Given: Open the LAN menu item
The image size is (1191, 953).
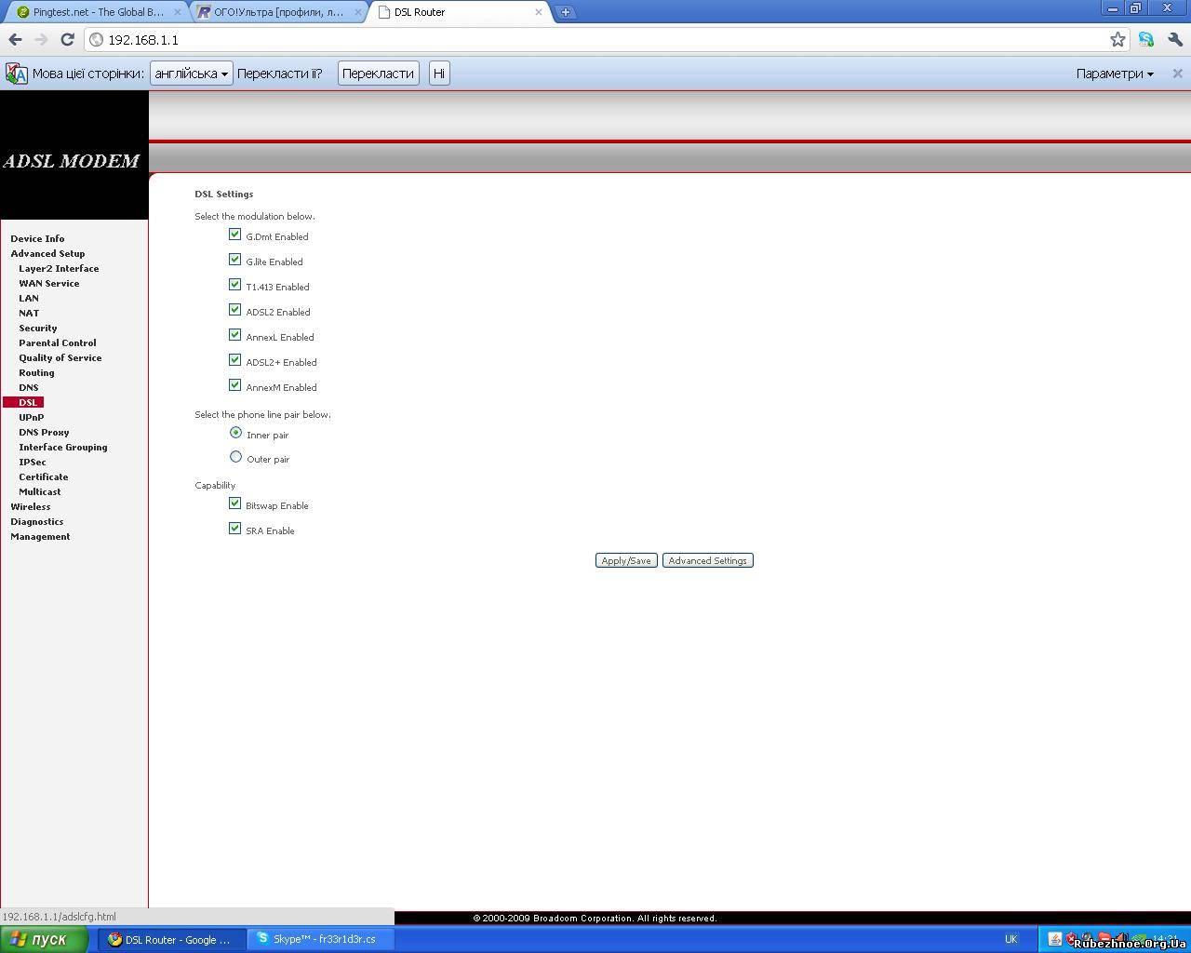Looking at the screenshot, I should (29, 298).
